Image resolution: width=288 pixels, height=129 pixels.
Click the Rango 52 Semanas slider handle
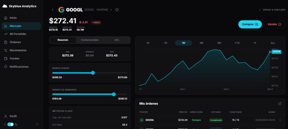114,95
